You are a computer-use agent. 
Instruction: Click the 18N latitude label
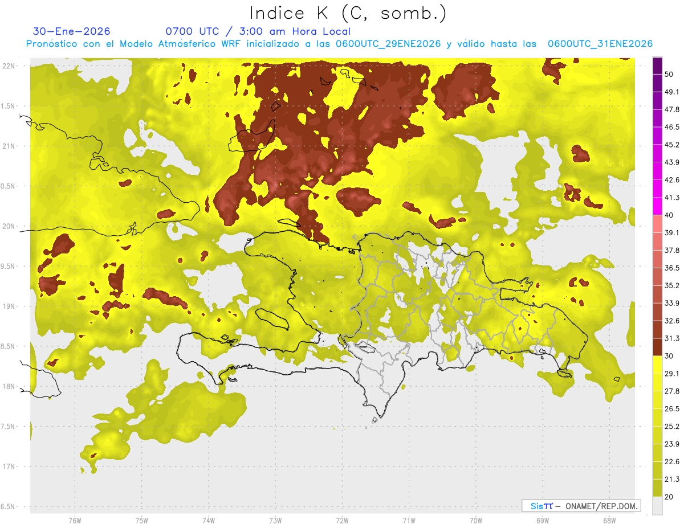(x=9, y=387)
